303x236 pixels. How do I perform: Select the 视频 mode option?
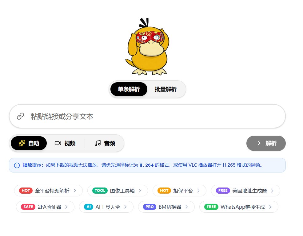65,143
